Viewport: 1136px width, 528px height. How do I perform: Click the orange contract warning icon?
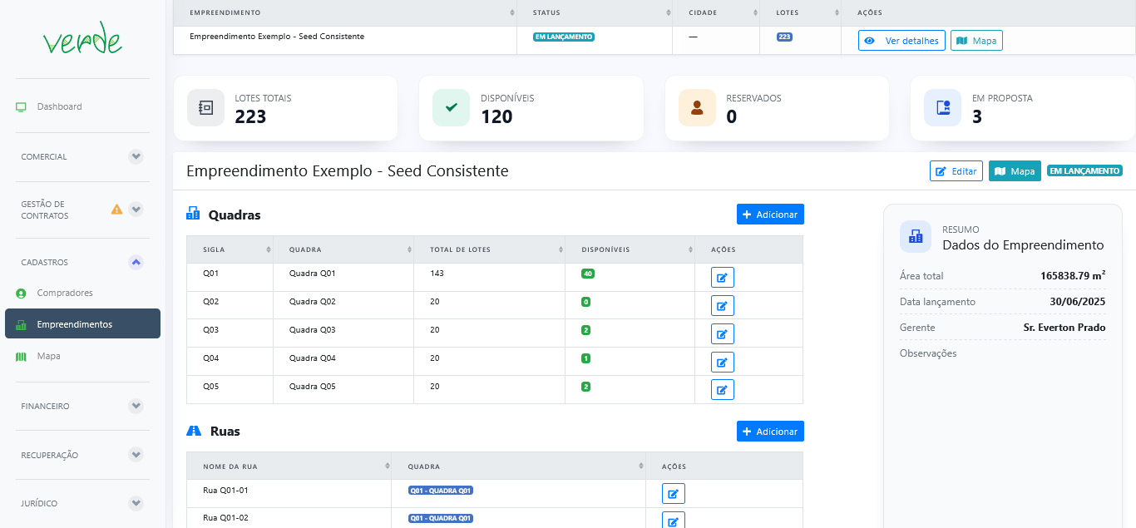click(x=116, y=210)
